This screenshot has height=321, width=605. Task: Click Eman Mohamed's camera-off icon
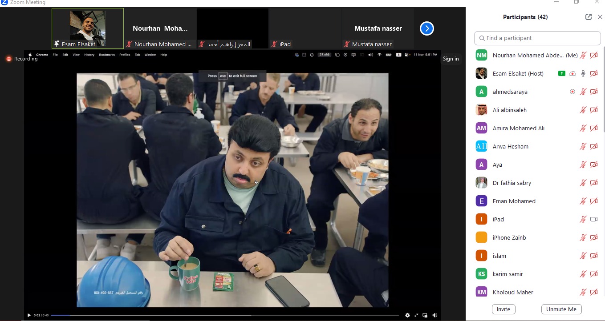(593, 201)
